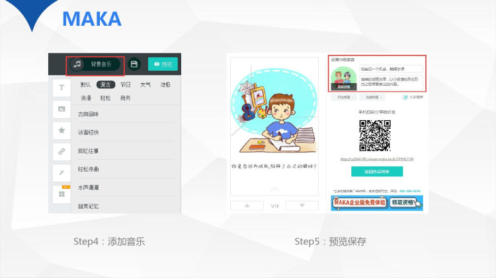Screen dimensions: 496x278
Task: Select the image tool in sidebar
Action: click(x=62, y=109)
